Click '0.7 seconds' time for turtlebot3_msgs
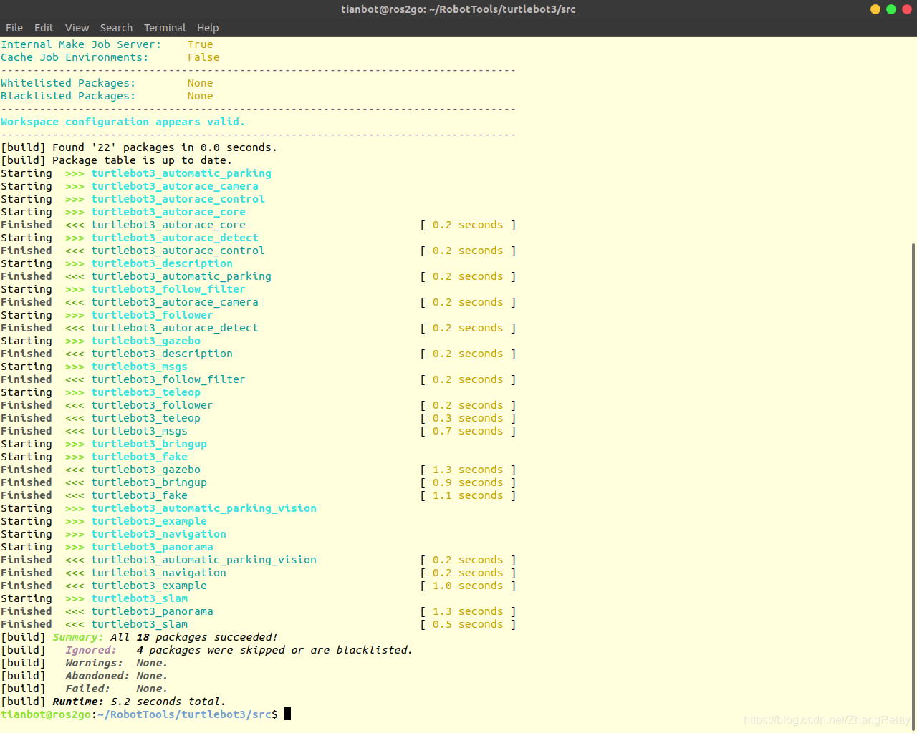 [468, 431]
